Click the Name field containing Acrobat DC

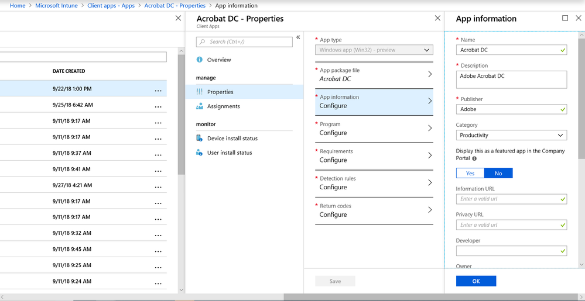click(511, 50)
